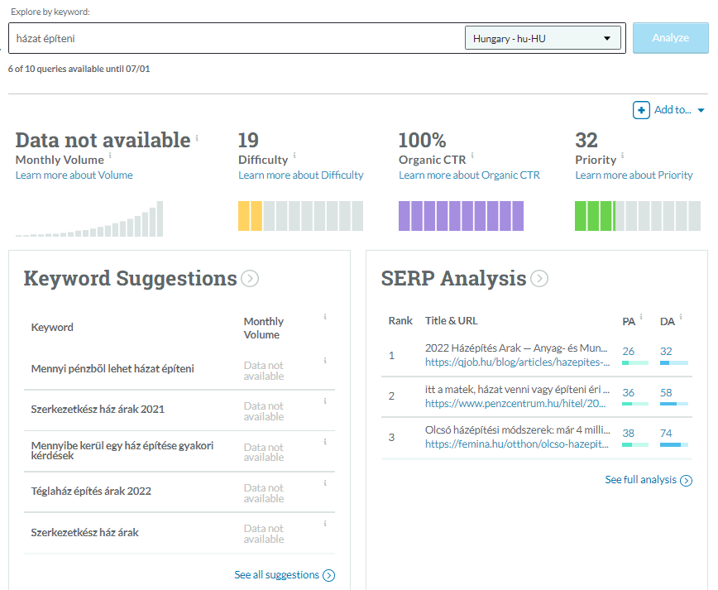Click the SERP Analysis heading
The image size is (718, 590).
tap(454, 279)
